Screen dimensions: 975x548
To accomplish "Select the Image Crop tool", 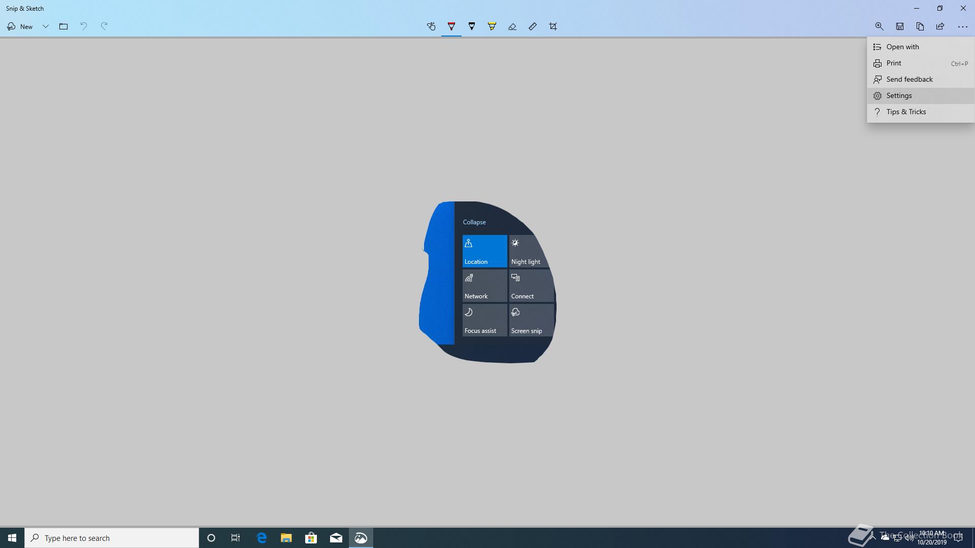I will [553, 26].
